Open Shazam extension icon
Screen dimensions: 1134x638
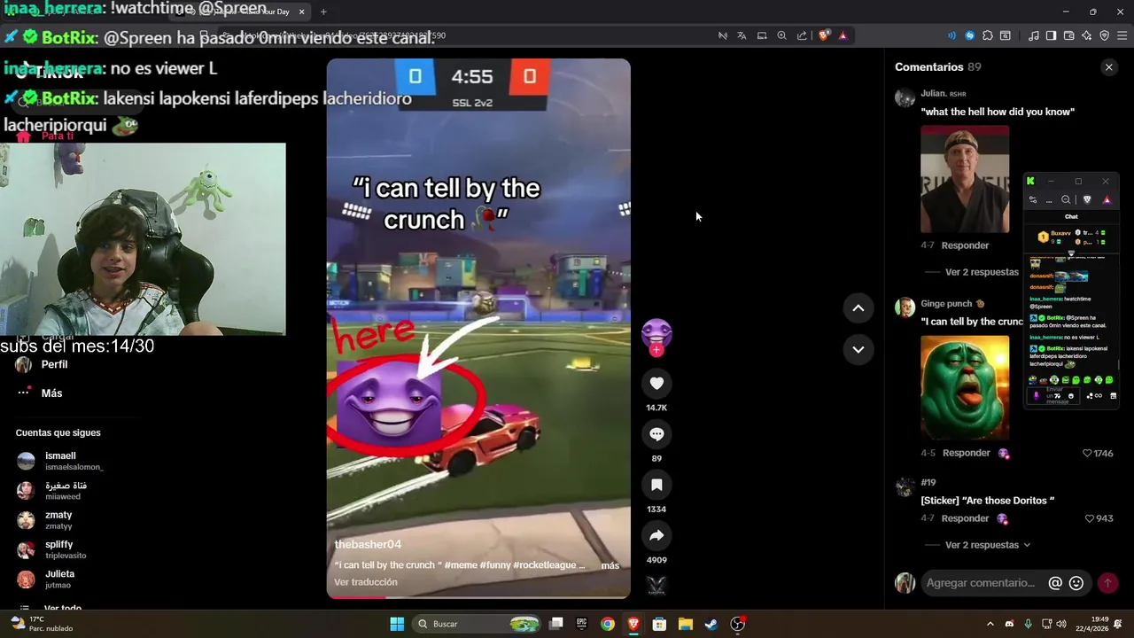click(x=970, y=35)
